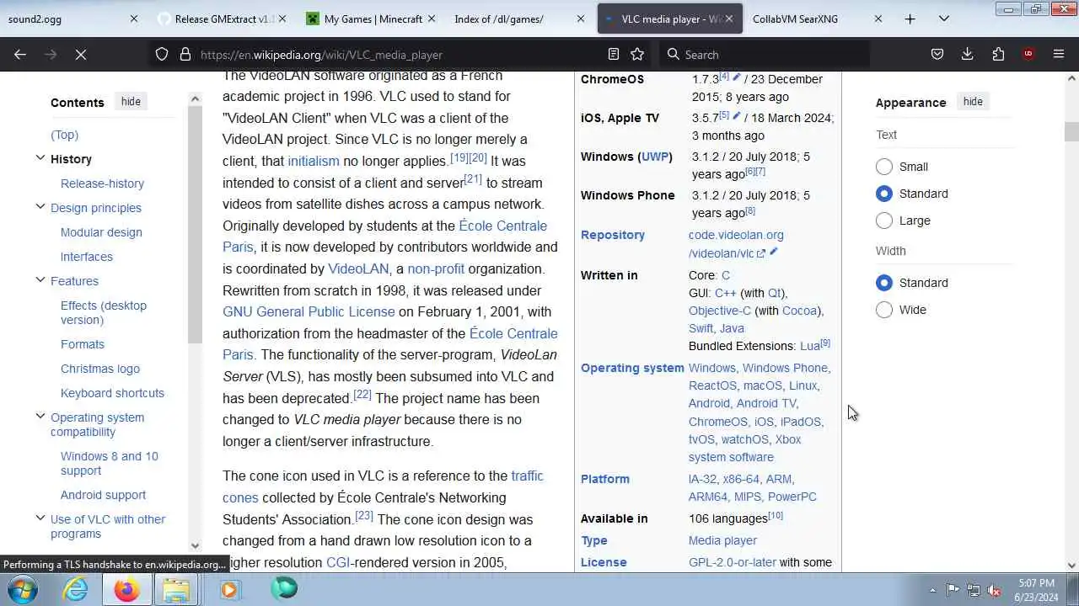
Task: Show hidden tray icons arrow
Action: 931,590
